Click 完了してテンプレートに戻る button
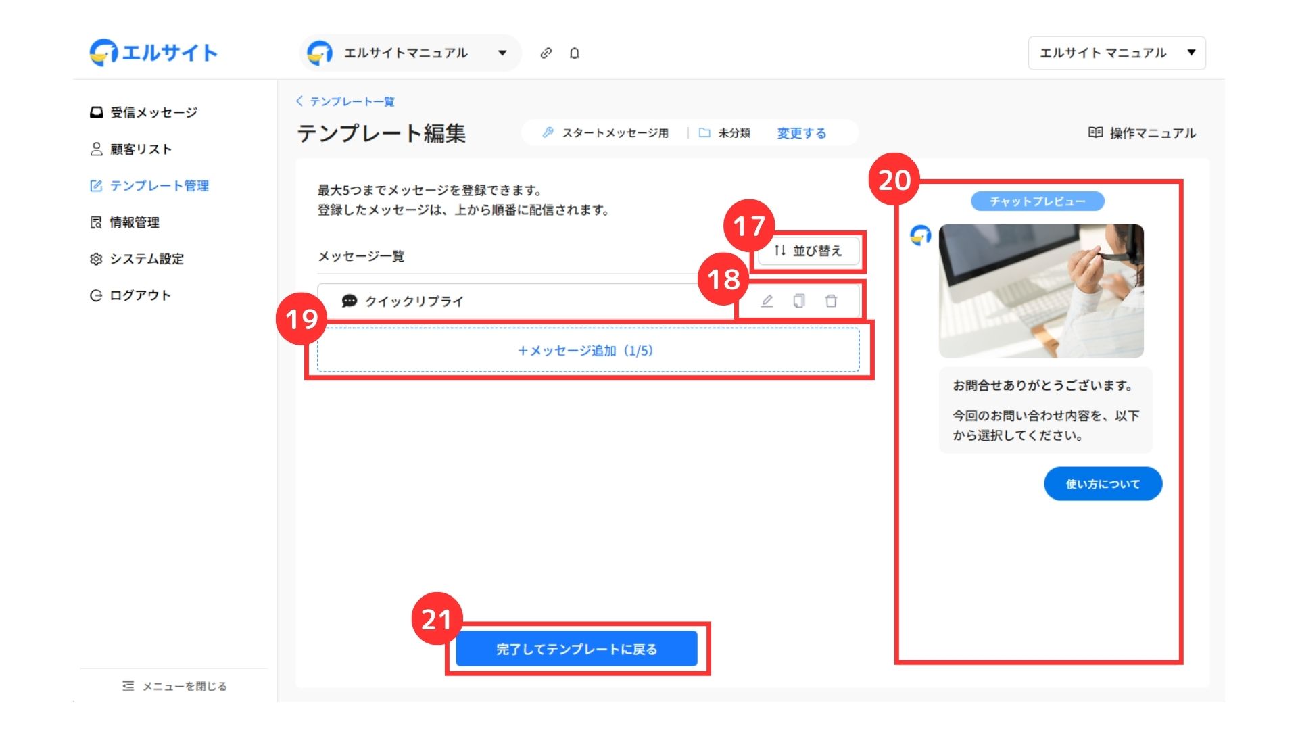Image resolution: width=1298 pixels, height=730 pixels. coord(576,649)
